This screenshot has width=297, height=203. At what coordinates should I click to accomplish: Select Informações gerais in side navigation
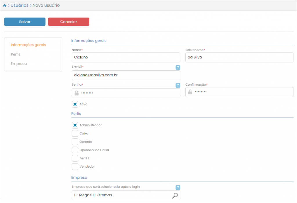click(x=28, y=45)
